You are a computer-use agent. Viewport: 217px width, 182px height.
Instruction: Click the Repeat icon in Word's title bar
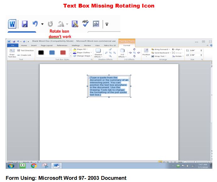24,41
